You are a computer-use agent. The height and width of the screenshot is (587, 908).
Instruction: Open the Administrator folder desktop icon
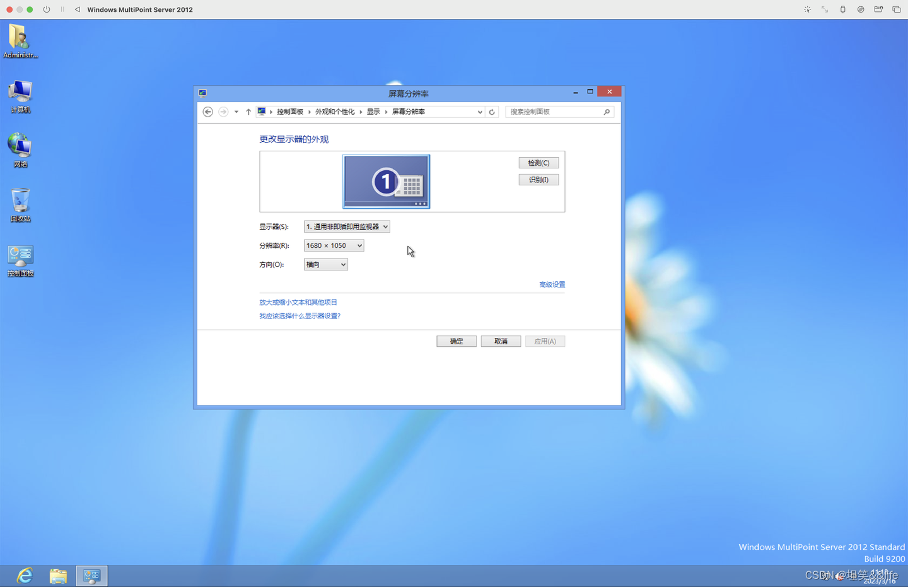20,42
